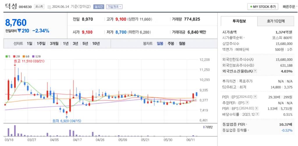Select the 1주일 line chart period
Image resolution: width=298 pixels, height=146 pixels.
(x=41, y=43)
